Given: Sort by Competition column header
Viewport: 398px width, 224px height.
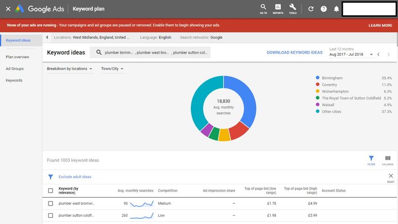Looking at the screenshot, I should [167, 191].
